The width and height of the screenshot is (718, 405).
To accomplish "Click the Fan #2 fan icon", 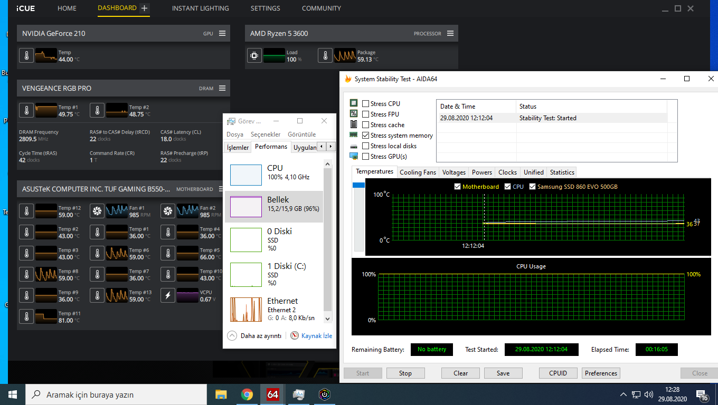I will pyautogui.click(x=168, y=211).
